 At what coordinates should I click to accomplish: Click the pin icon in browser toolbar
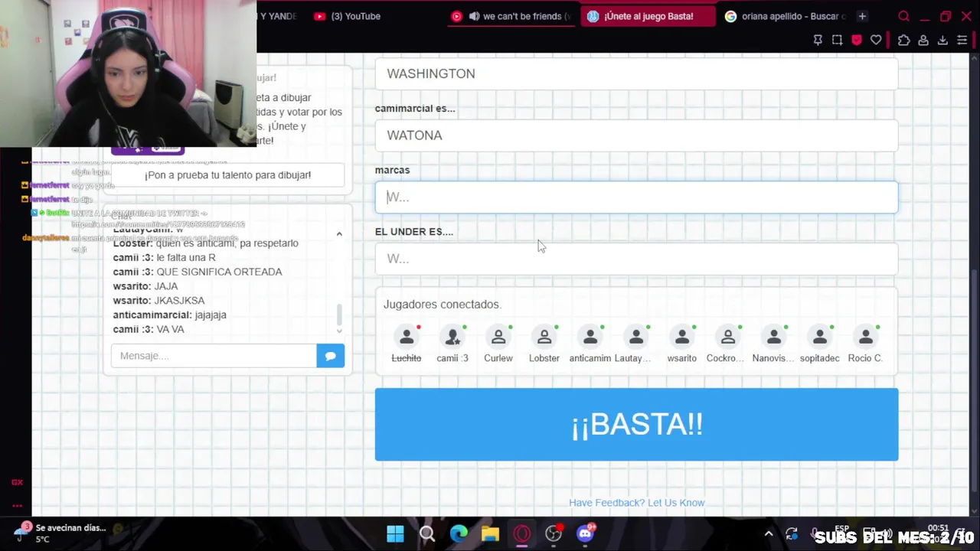[818, 40]
